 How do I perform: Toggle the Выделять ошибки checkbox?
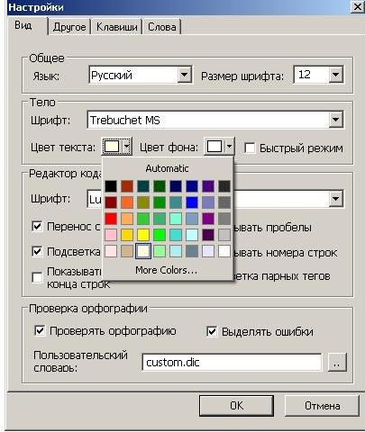point(212,331)
